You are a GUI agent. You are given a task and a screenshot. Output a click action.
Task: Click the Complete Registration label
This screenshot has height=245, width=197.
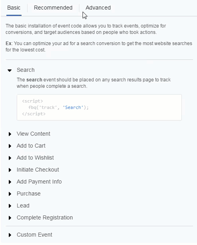tap(45, 217)
